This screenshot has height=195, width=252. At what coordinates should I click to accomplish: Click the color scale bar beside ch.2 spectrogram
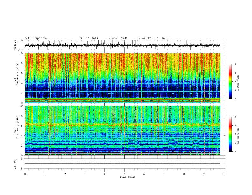[230, 134]
